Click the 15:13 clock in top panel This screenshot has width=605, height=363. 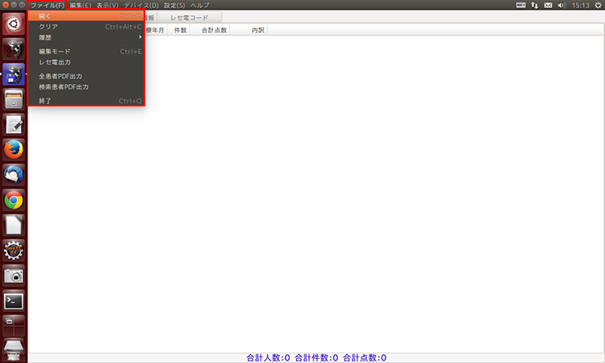click(x=580, y=6)
